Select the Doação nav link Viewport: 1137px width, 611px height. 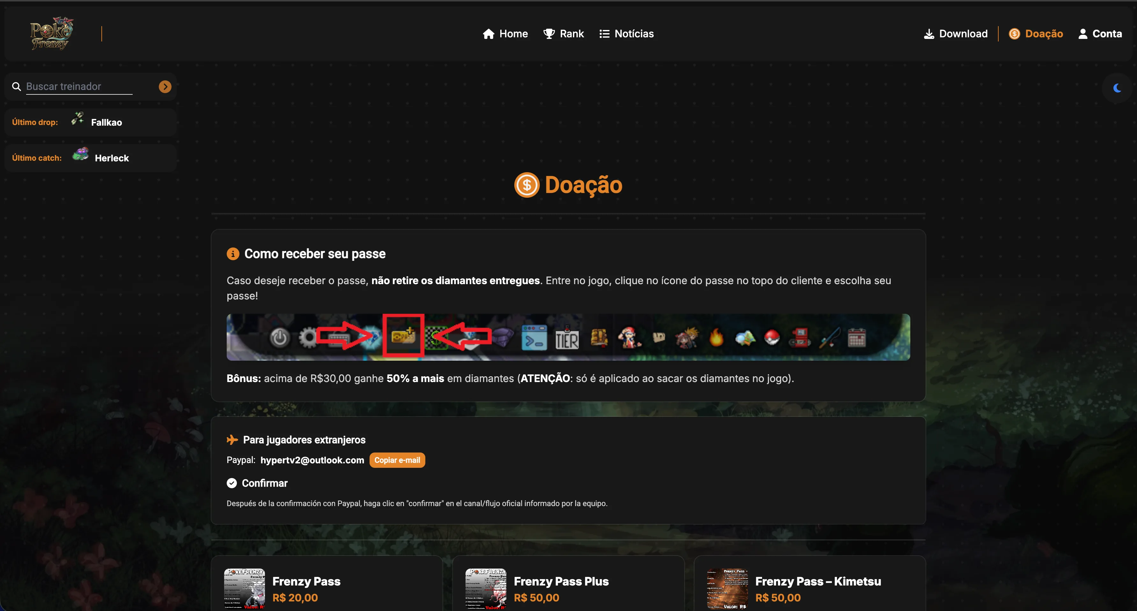(1036, 34)
